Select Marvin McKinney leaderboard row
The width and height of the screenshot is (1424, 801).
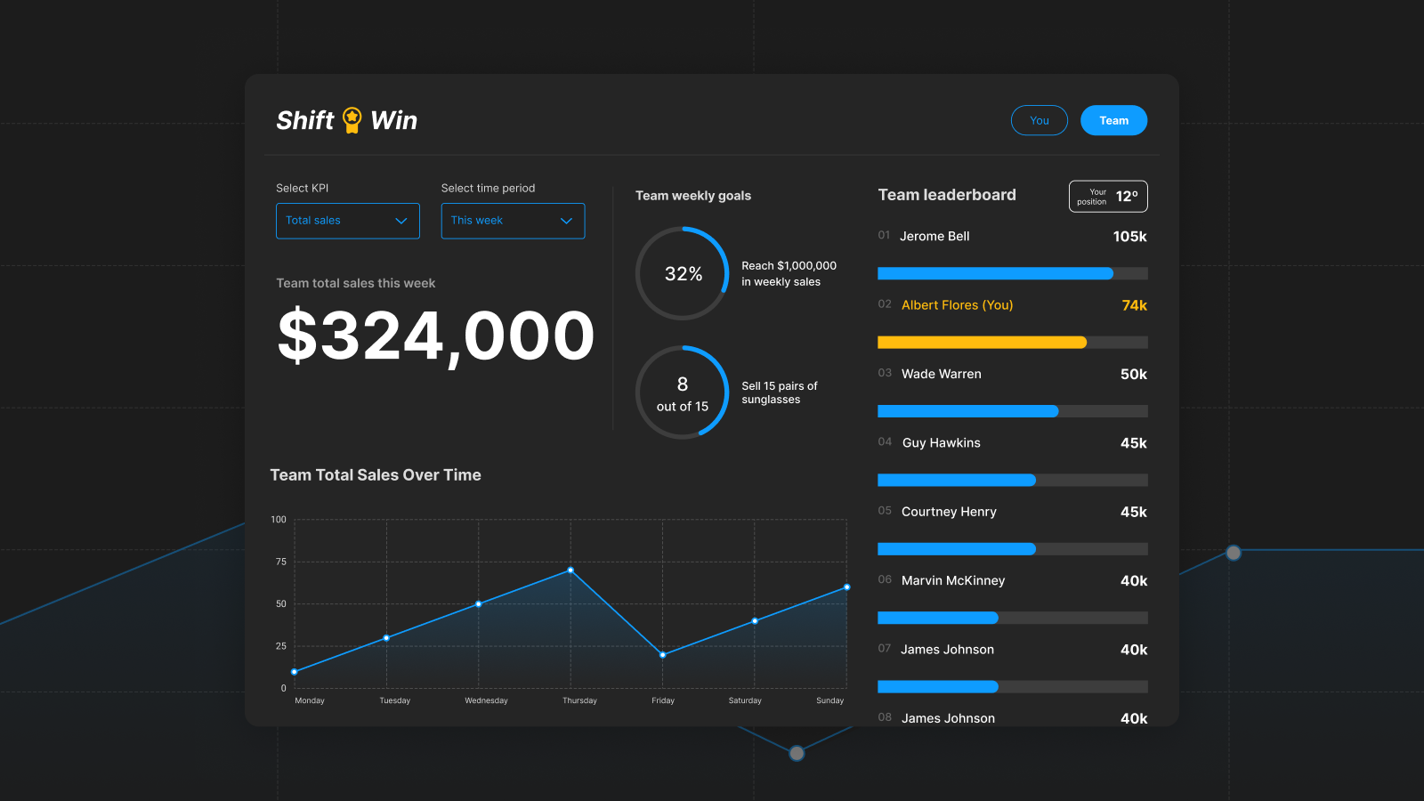[x=1013, y=580]
